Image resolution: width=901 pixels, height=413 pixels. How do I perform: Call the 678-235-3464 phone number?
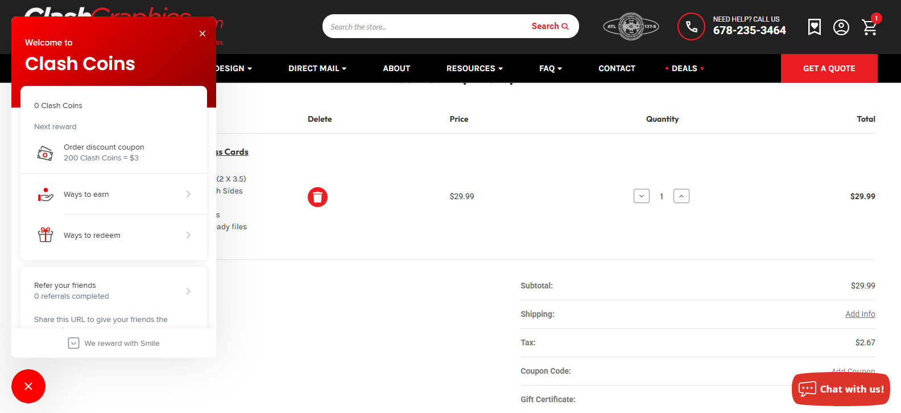pyautogui.click(x=750, y=31)
